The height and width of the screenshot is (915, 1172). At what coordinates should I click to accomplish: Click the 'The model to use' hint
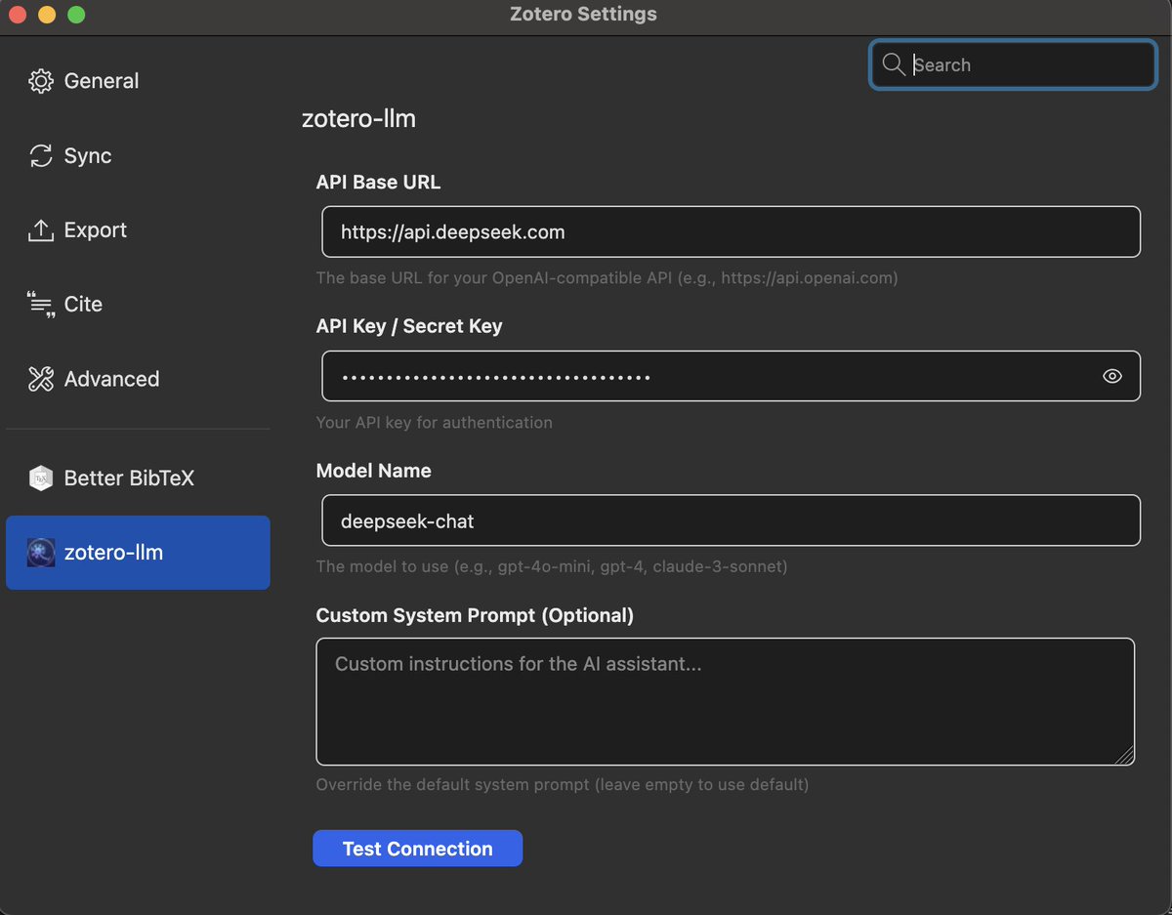click(552, 566)
